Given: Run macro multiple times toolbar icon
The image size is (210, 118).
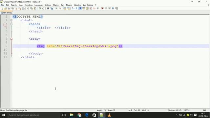Looking at the screenshot, I should (113, 8).
